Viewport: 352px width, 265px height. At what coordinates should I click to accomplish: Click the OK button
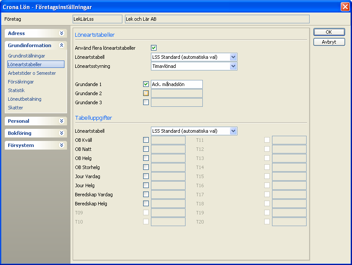click(x=329, y=32)
